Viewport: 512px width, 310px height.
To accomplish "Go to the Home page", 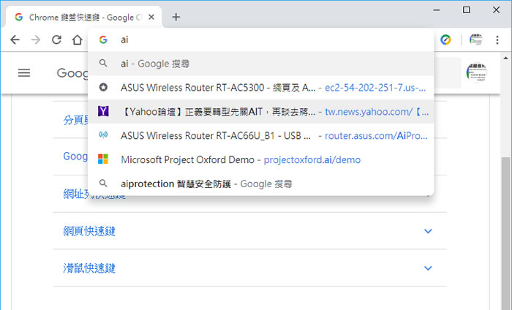I will [78, 39].
